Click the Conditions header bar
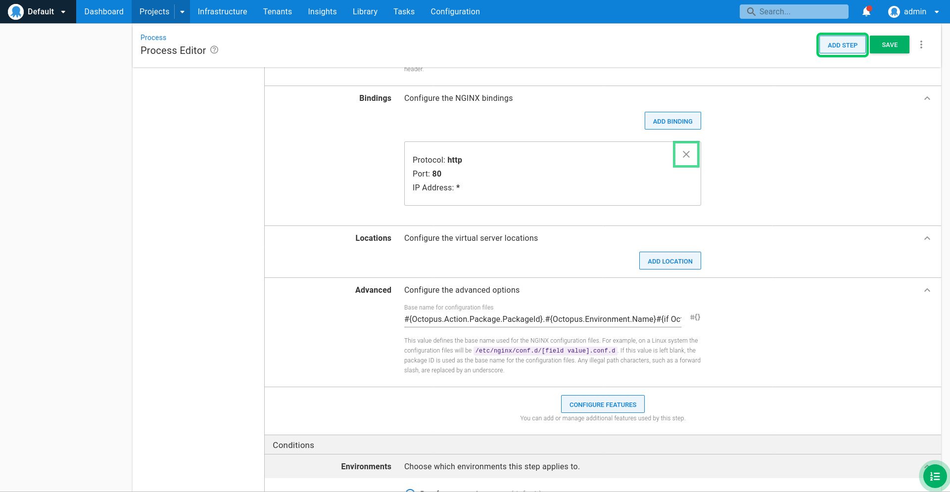 tap(603, 445)
